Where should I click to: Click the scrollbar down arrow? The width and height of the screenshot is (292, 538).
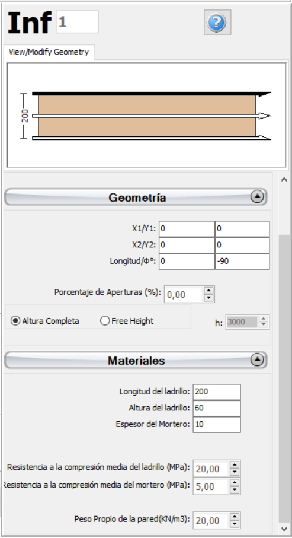click(x=284, y=529)
